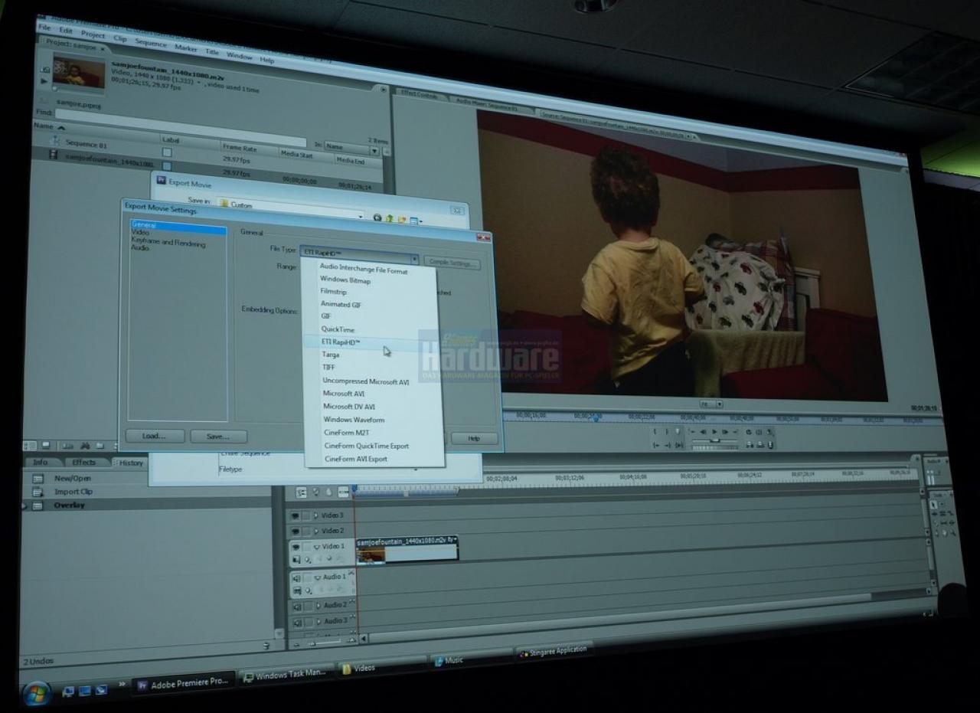Screen dimensions: 980x713
Task: Toggle lock box on Video 1 track
Action: tap(305, 546)
